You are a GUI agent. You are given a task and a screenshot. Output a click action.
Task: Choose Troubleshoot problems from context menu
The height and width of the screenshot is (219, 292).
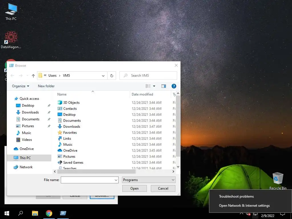pos(236,196)
